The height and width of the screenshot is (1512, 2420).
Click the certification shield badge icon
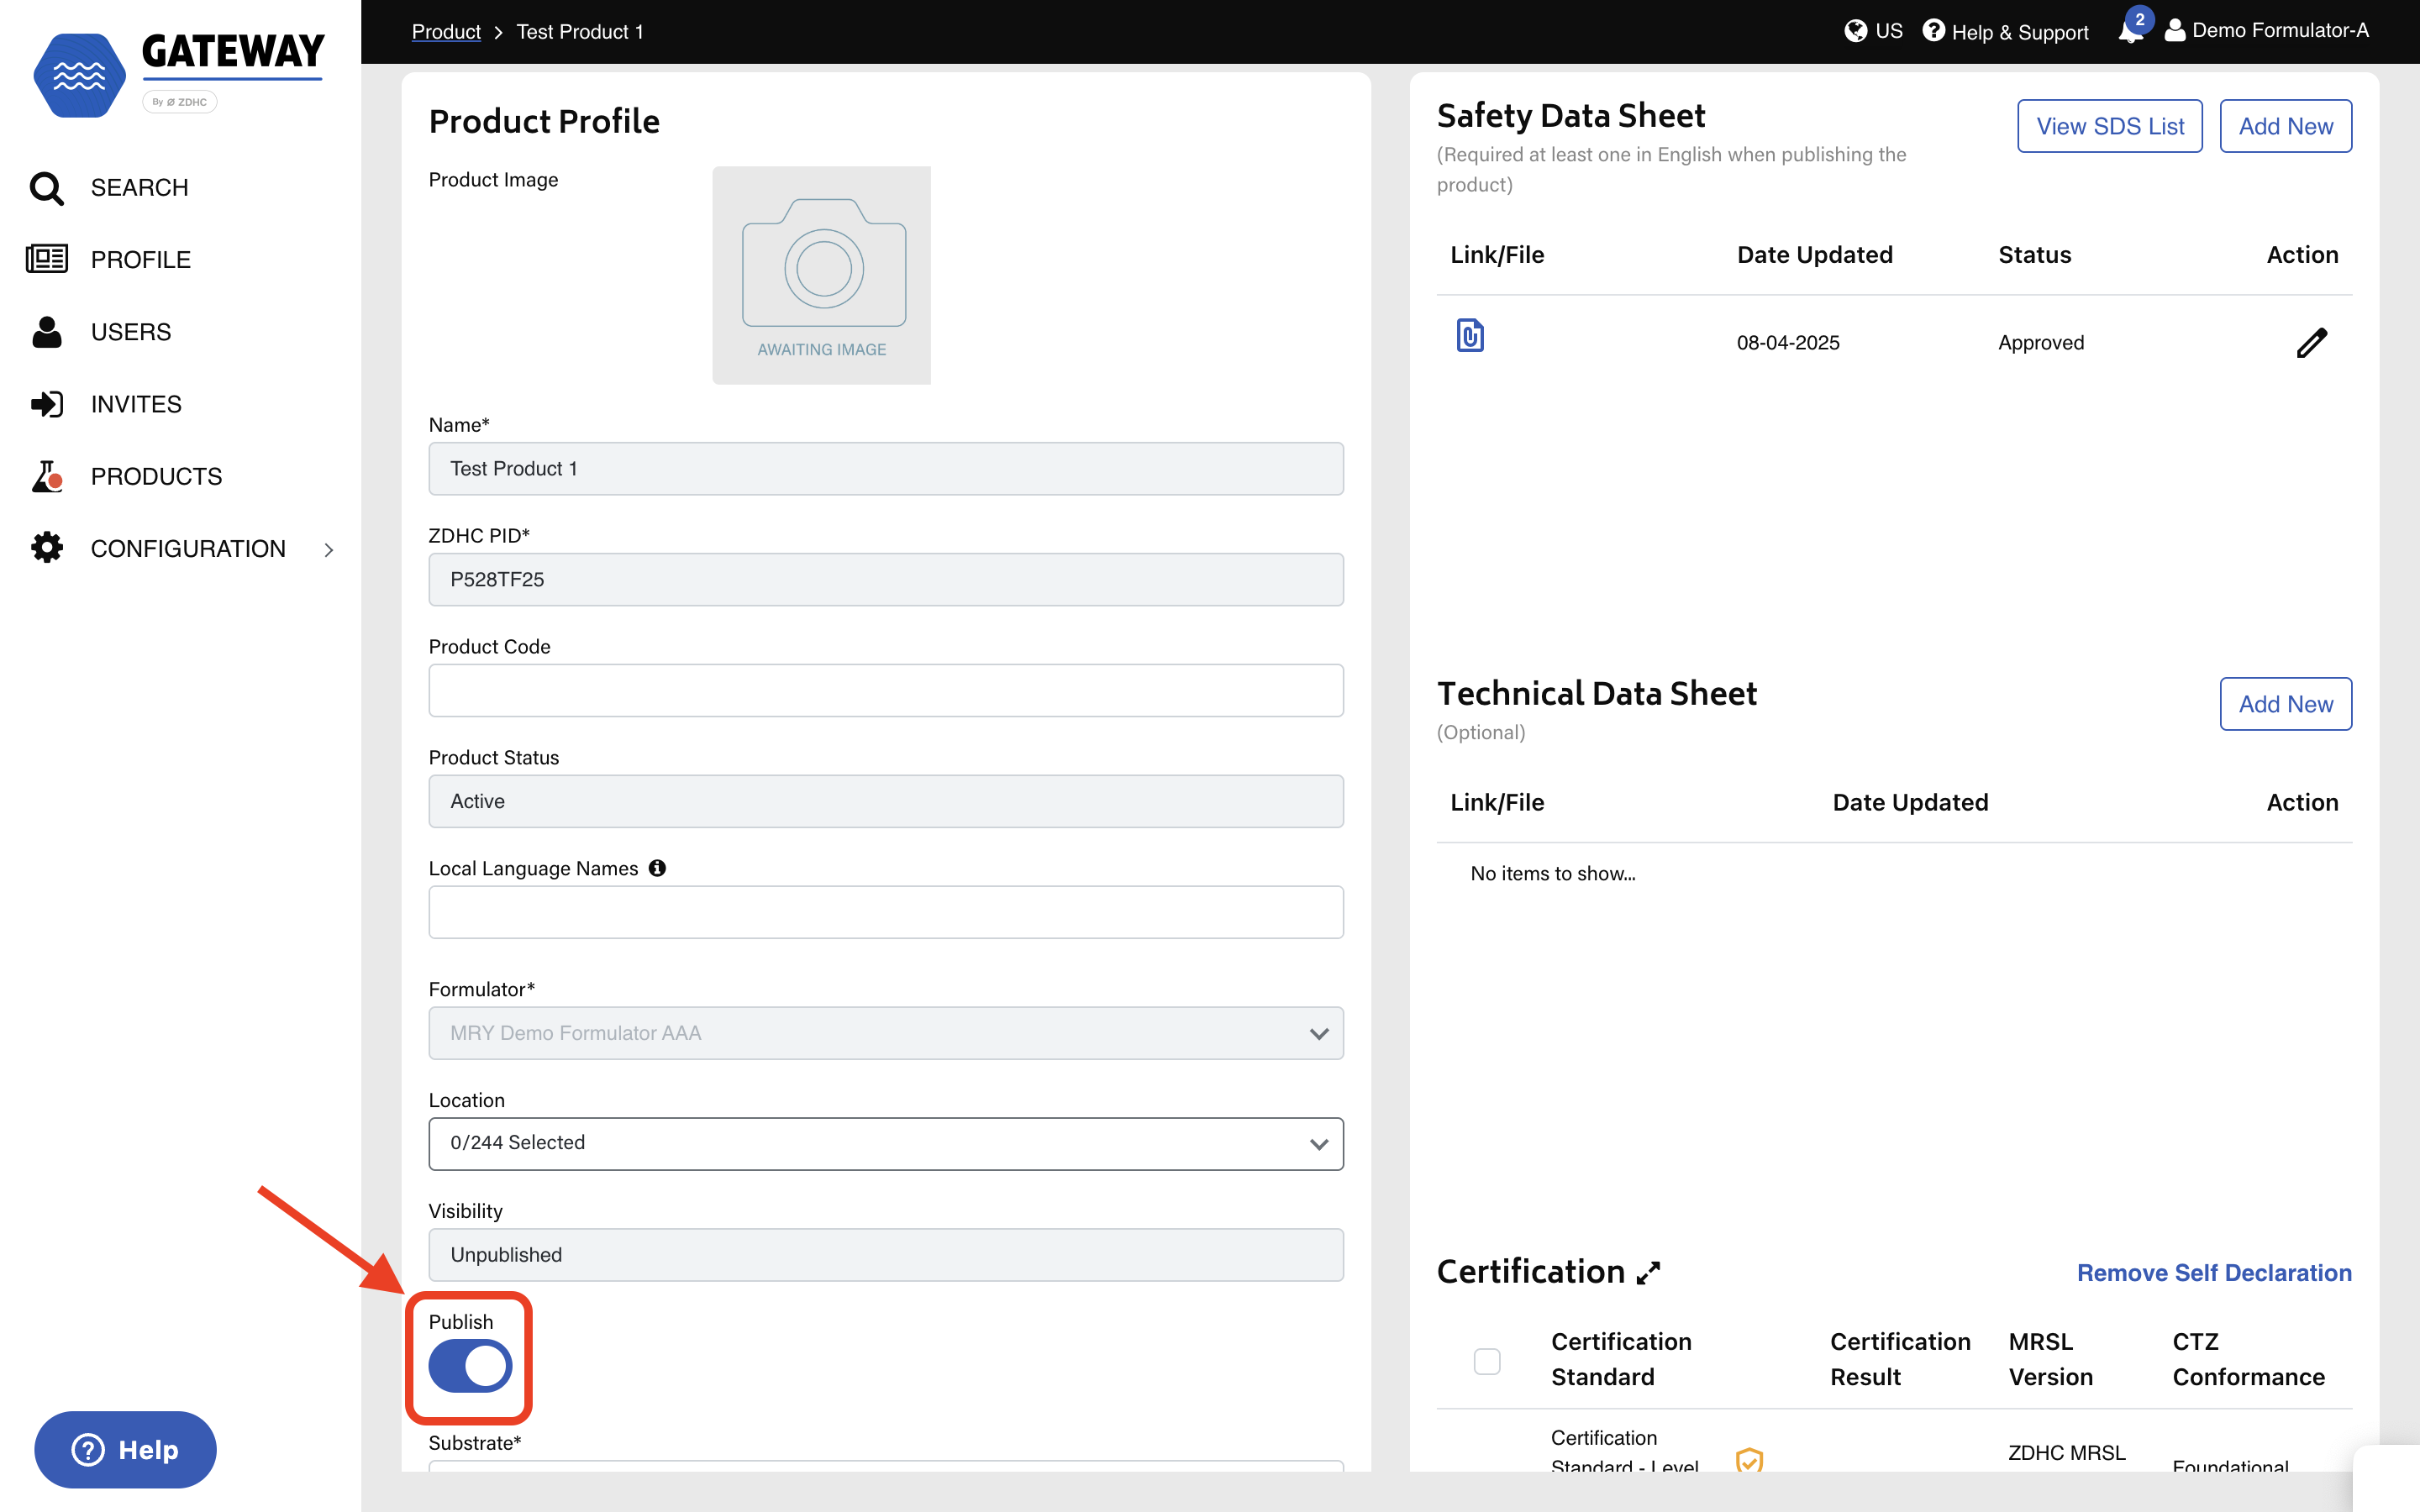click(1749, 1460)
